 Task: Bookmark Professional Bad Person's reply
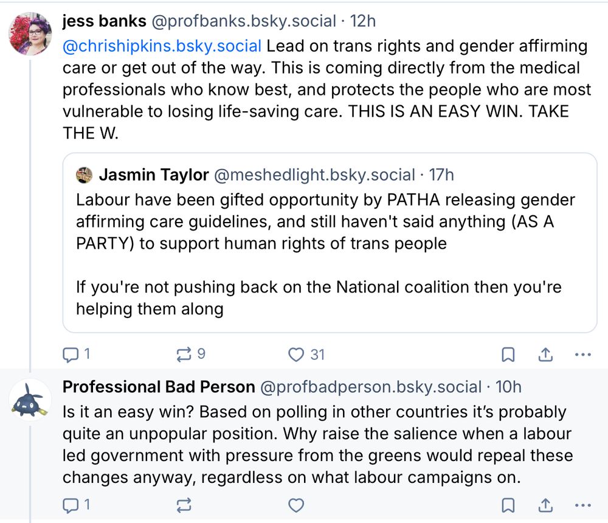(509, 505)
